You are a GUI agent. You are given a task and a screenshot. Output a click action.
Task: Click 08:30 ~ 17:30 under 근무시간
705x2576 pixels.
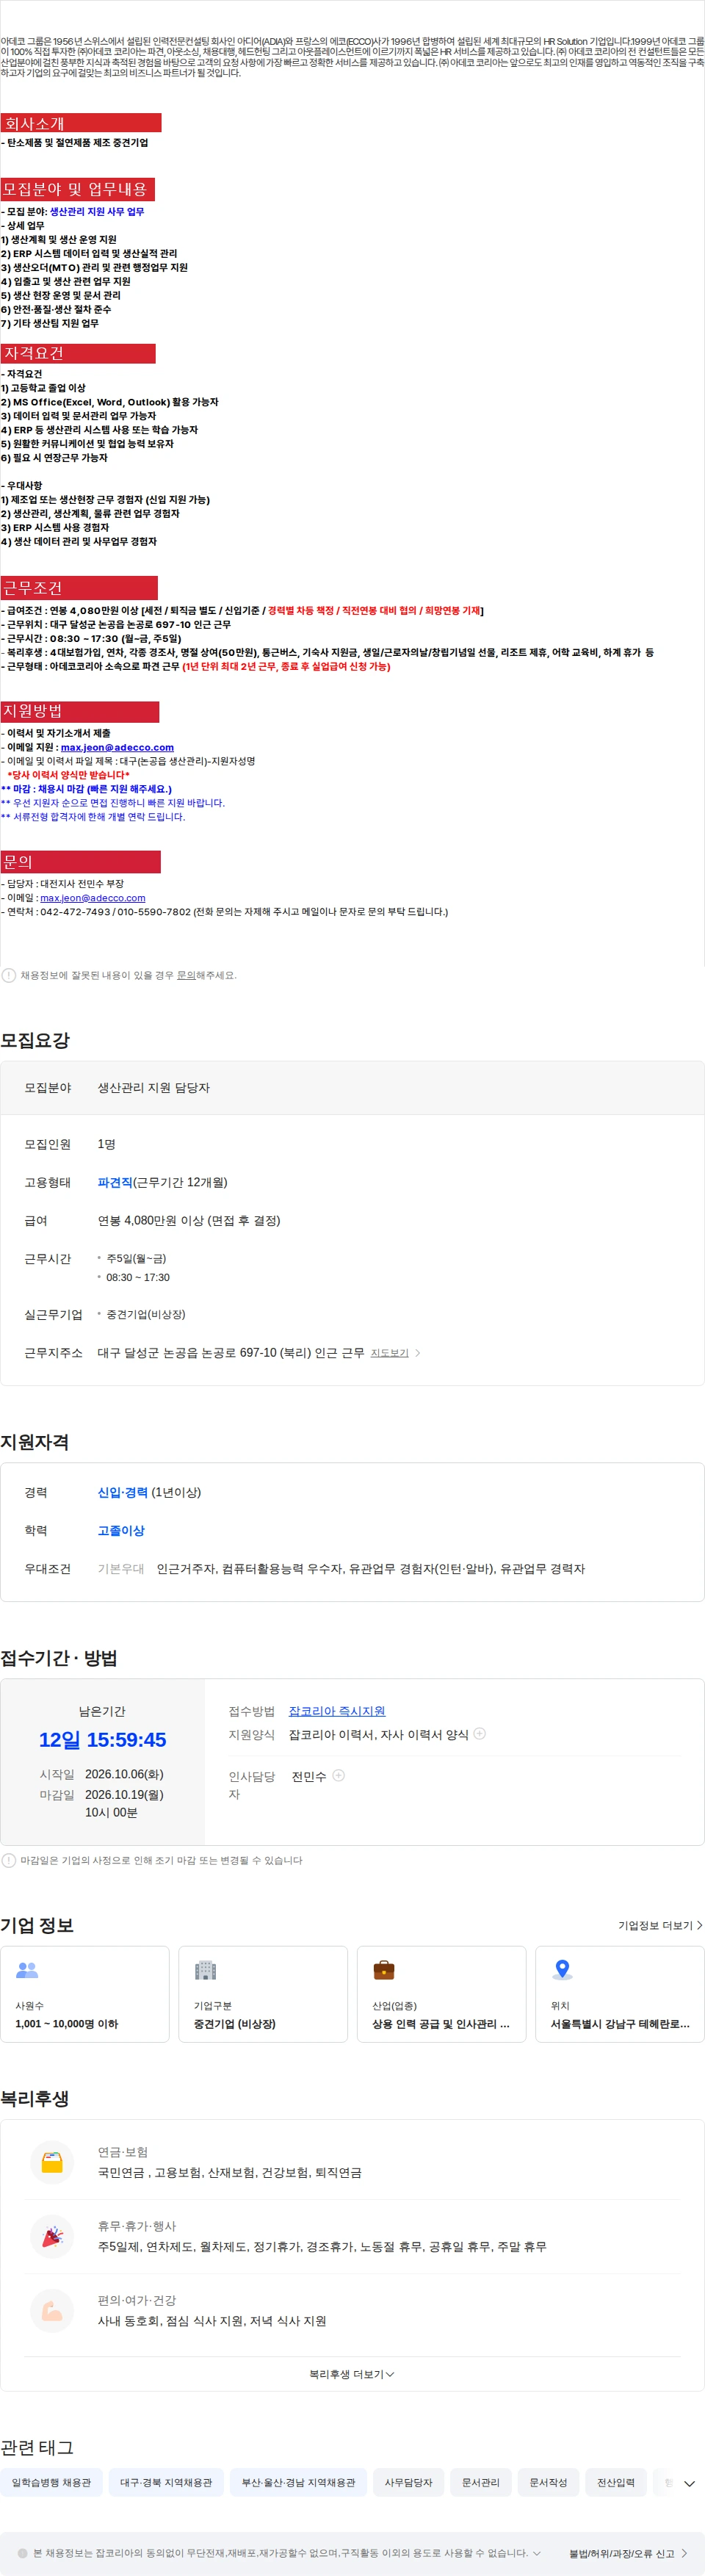click(x=138, y=1277)
